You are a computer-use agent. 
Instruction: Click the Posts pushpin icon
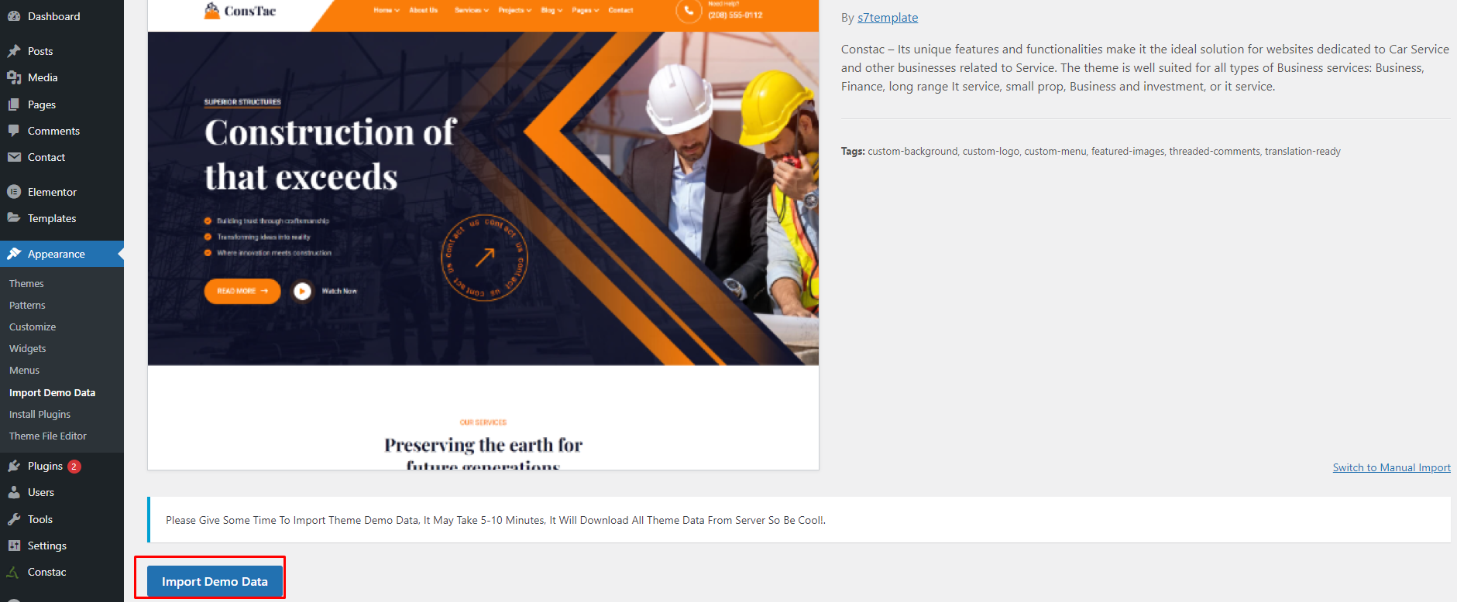pos(14,51)
